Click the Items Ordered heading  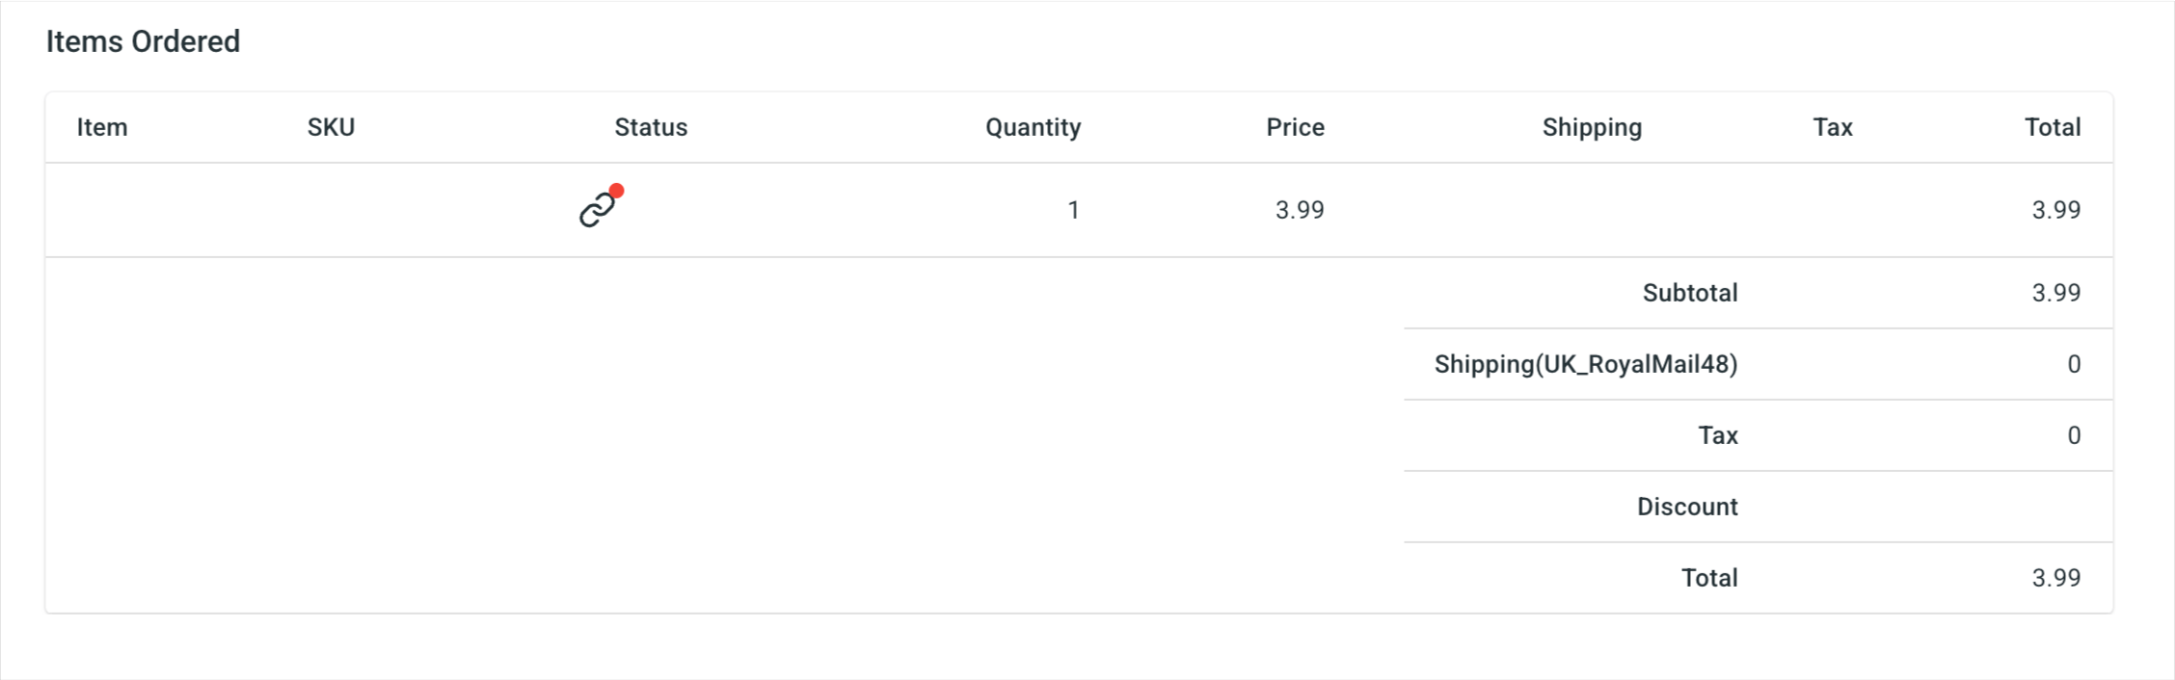click(145, 40)
